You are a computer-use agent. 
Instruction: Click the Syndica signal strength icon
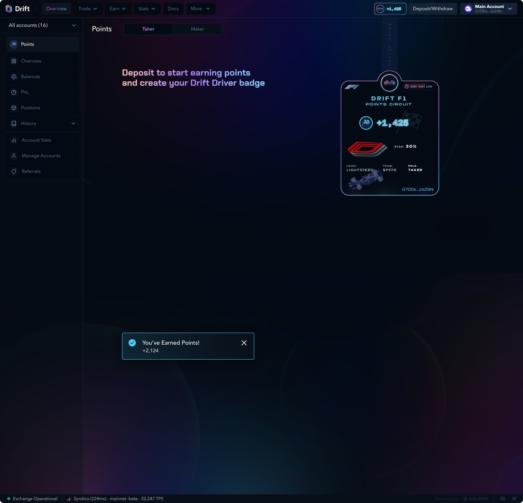tap(69, 499)
